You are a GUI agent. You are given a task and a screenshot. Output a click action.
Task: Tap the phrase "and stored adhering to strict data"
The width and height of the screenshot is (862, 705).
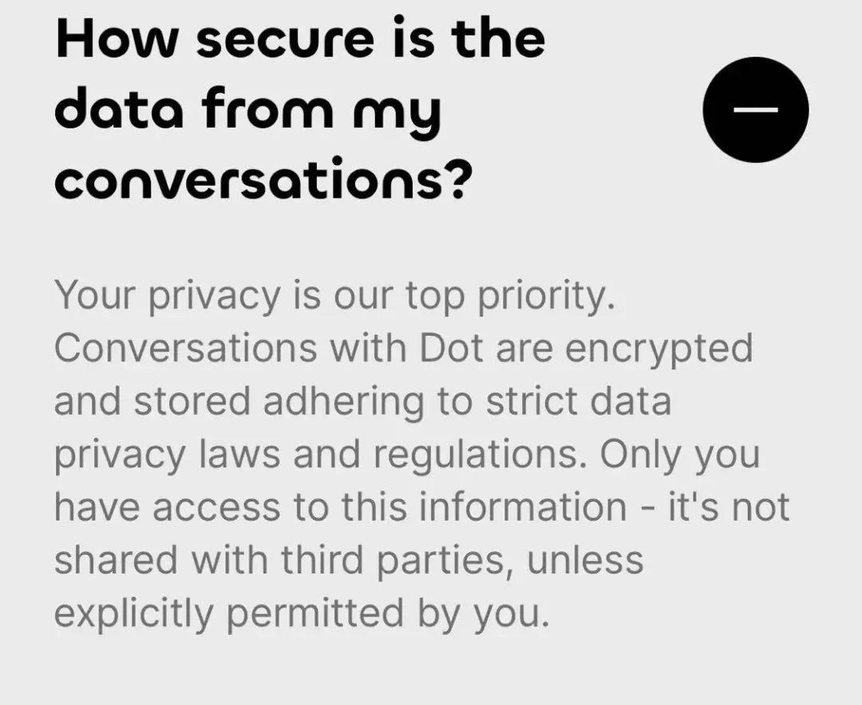363,402
